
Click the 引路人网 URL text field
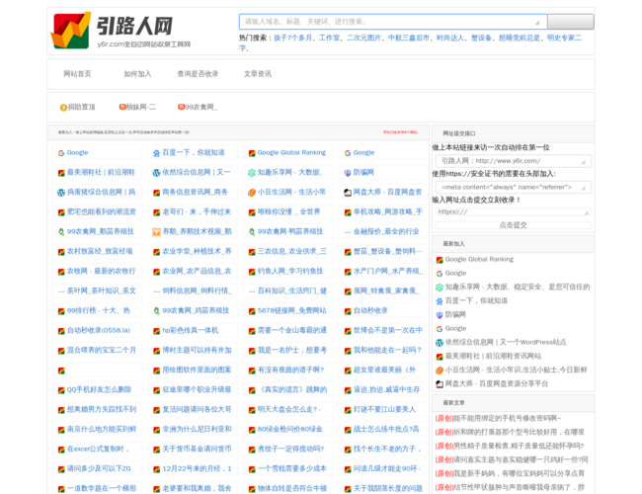(x=514, y=161)
